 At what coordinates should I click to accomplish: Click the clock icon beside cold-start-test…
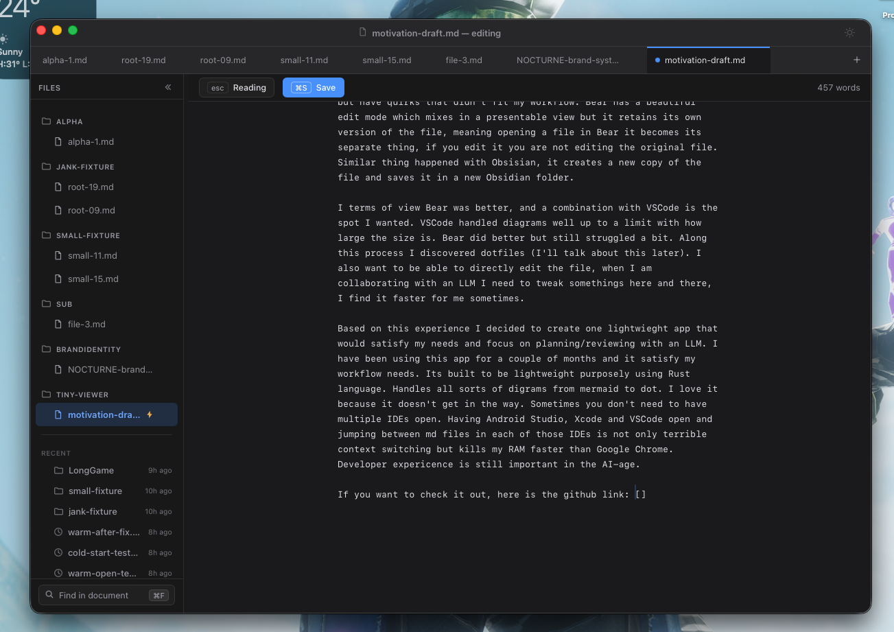click(58, 552)
